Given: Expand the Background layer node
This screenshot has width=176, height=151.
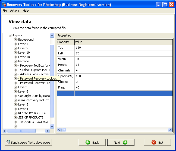Looking at the screenshot, I should point(15,40).
